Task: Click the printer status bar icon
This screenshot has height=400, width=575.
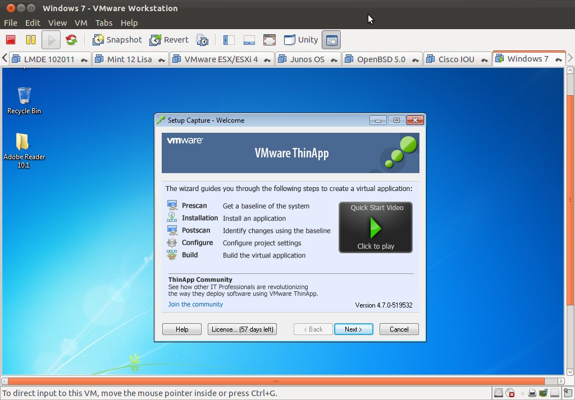Action: (x=532, y=392)
